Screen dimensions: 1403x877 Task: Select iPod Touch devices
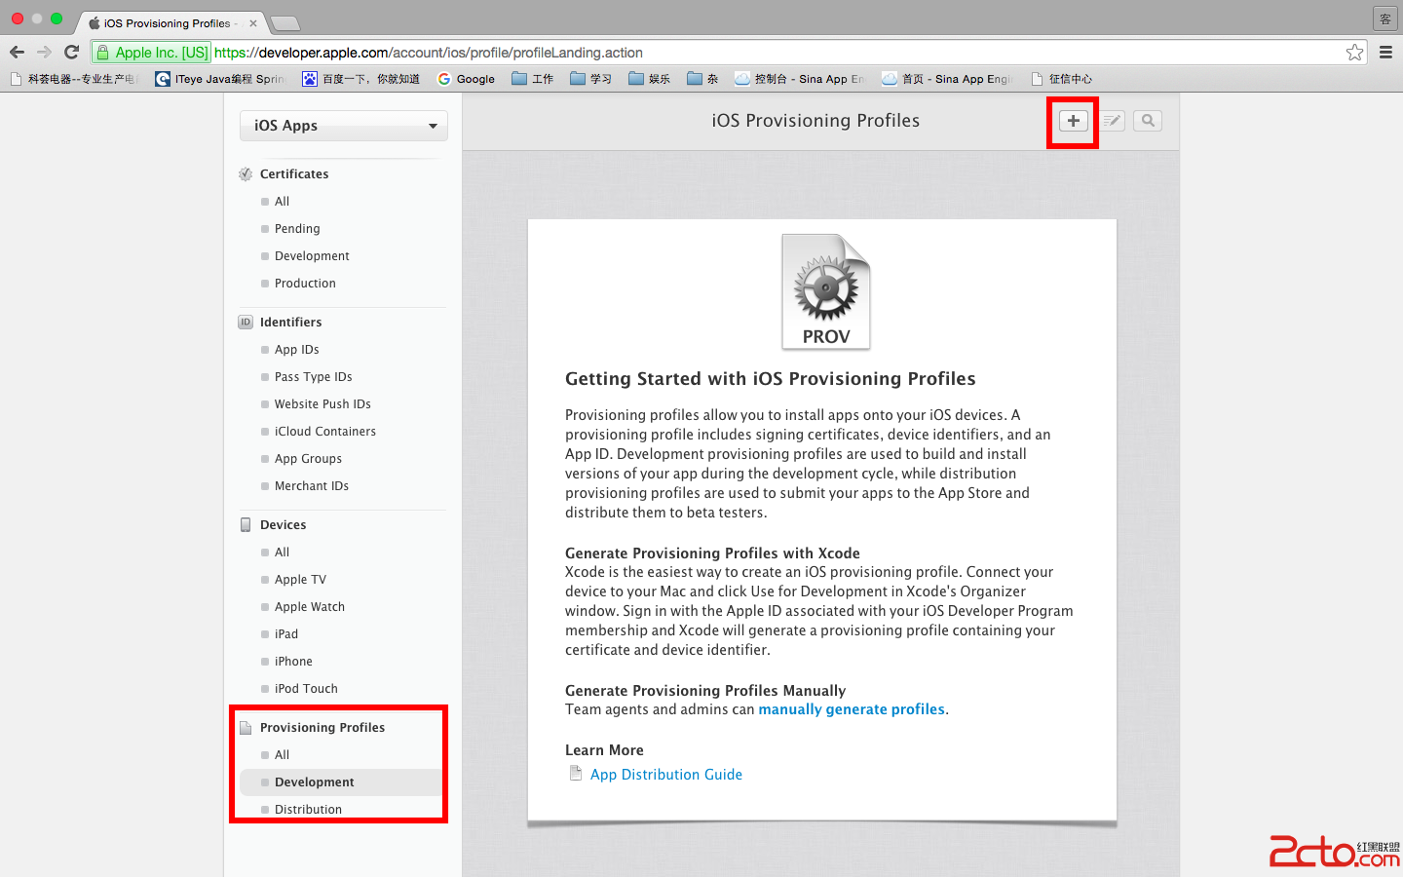[306, 689]
